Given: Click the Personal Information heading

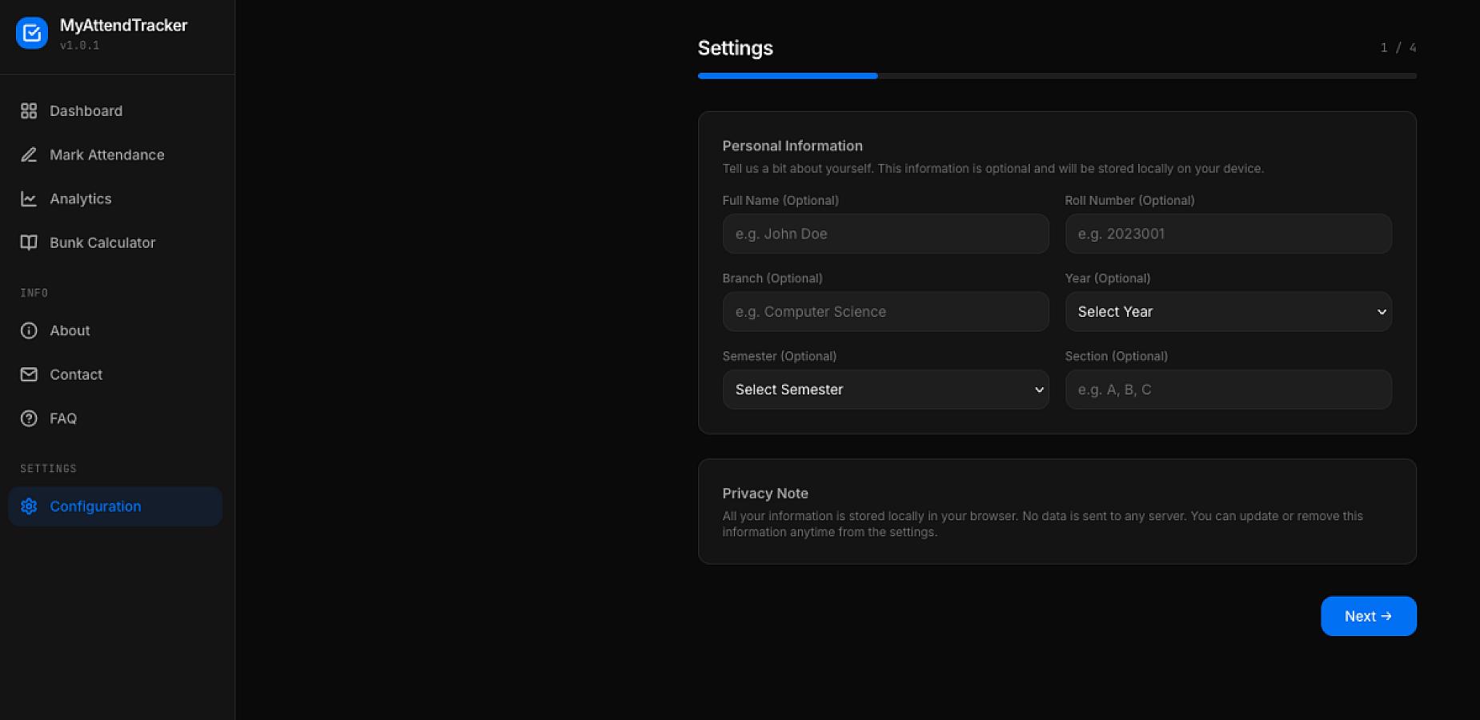Looking at the screenshot, I should [x=792, y=146].
